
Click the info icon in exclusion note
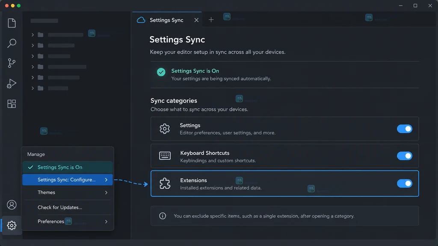tap(163, 216)
